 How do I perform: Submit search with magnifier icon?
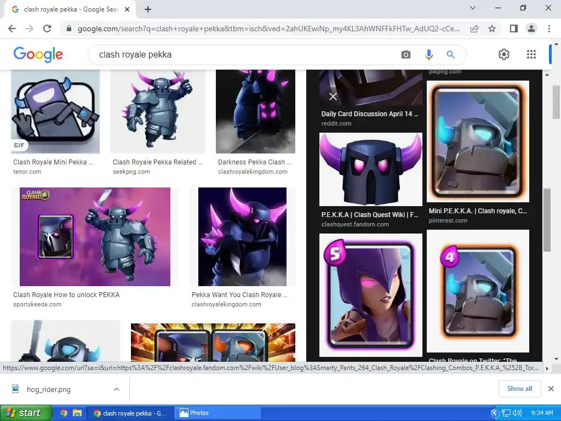pyautogui.click(x=450, y=54)
